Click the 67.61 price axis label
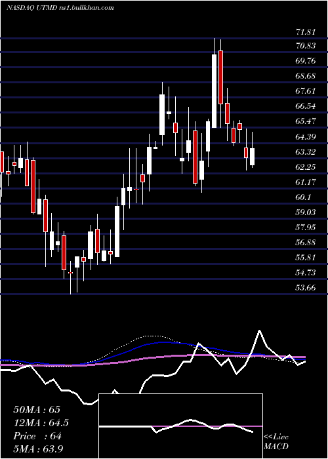Viewport: 328px width, 459px height. click(306, 90)
